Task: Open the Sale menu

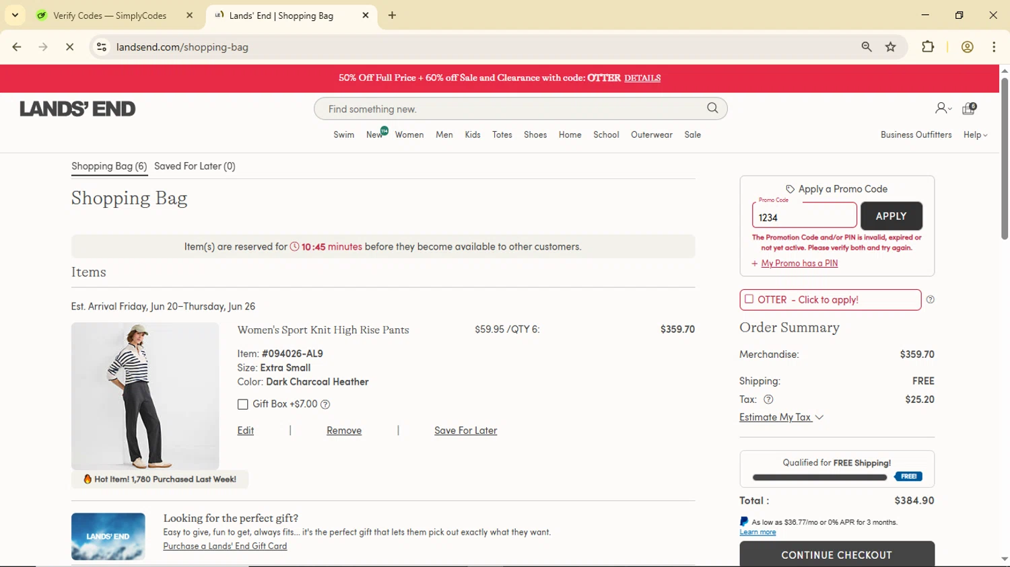Action: click(693, 135)
